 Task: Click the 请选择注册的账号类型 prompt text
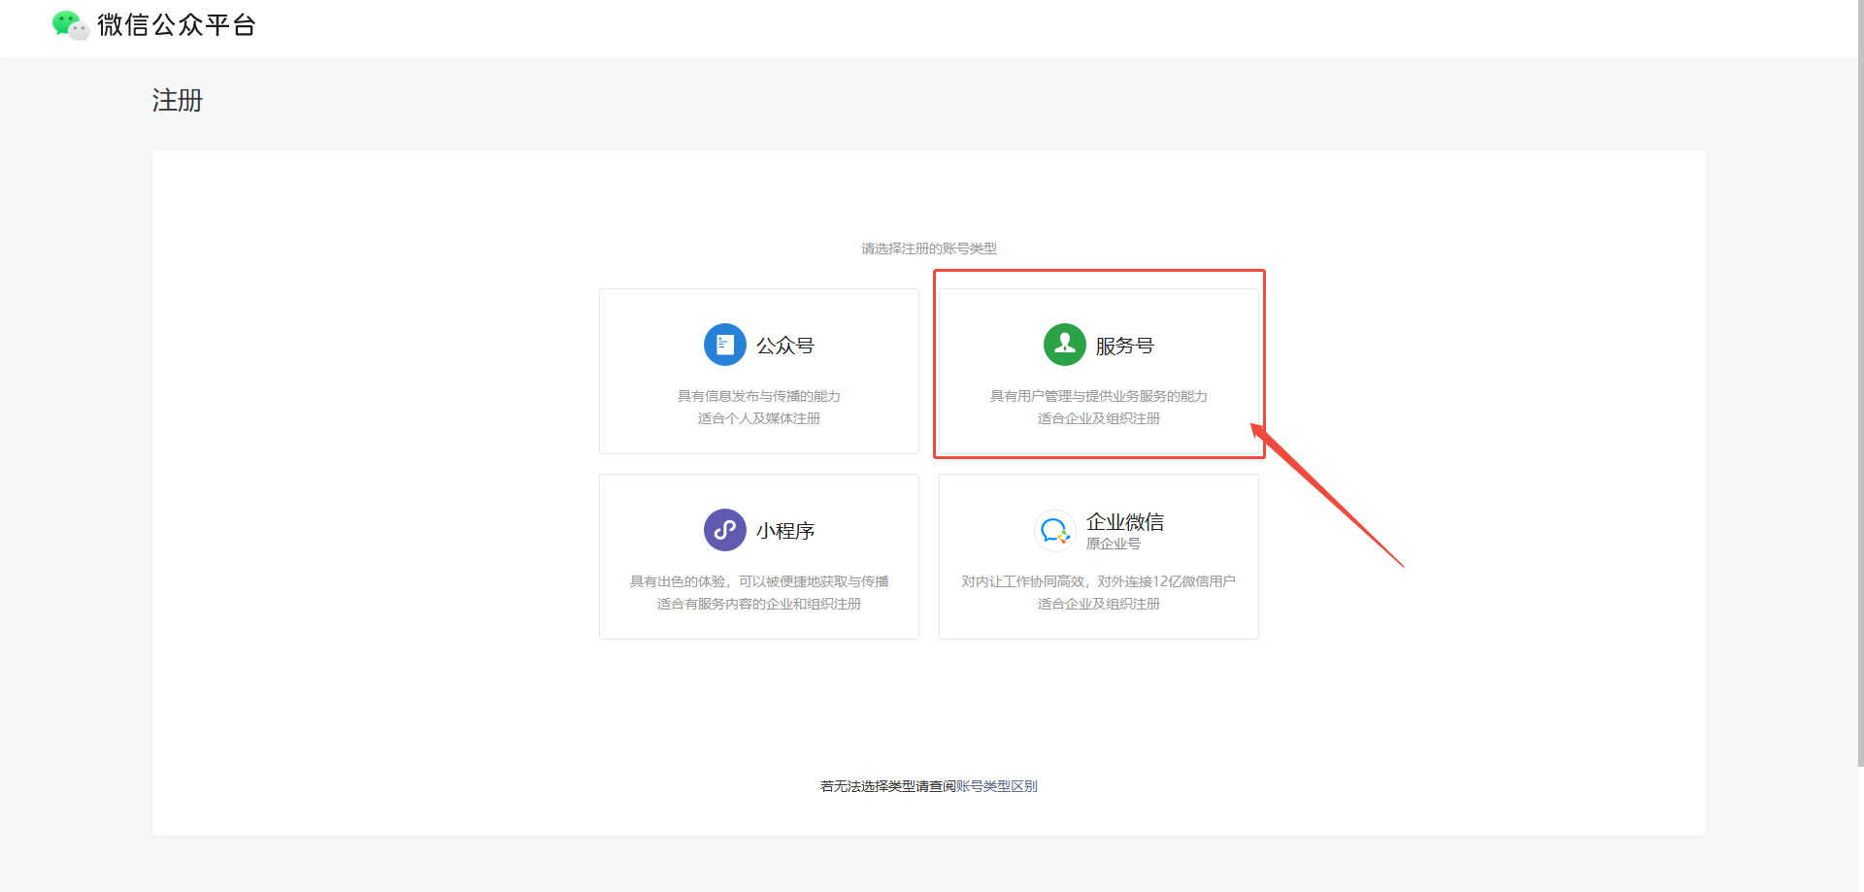[928, 248]
